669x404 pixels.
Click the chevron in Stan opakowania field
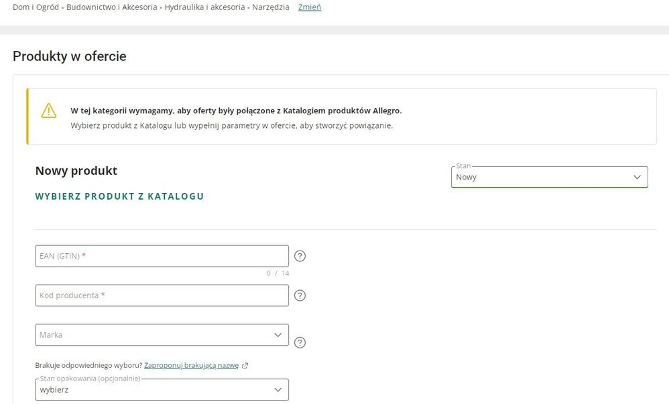click(278, 390)
